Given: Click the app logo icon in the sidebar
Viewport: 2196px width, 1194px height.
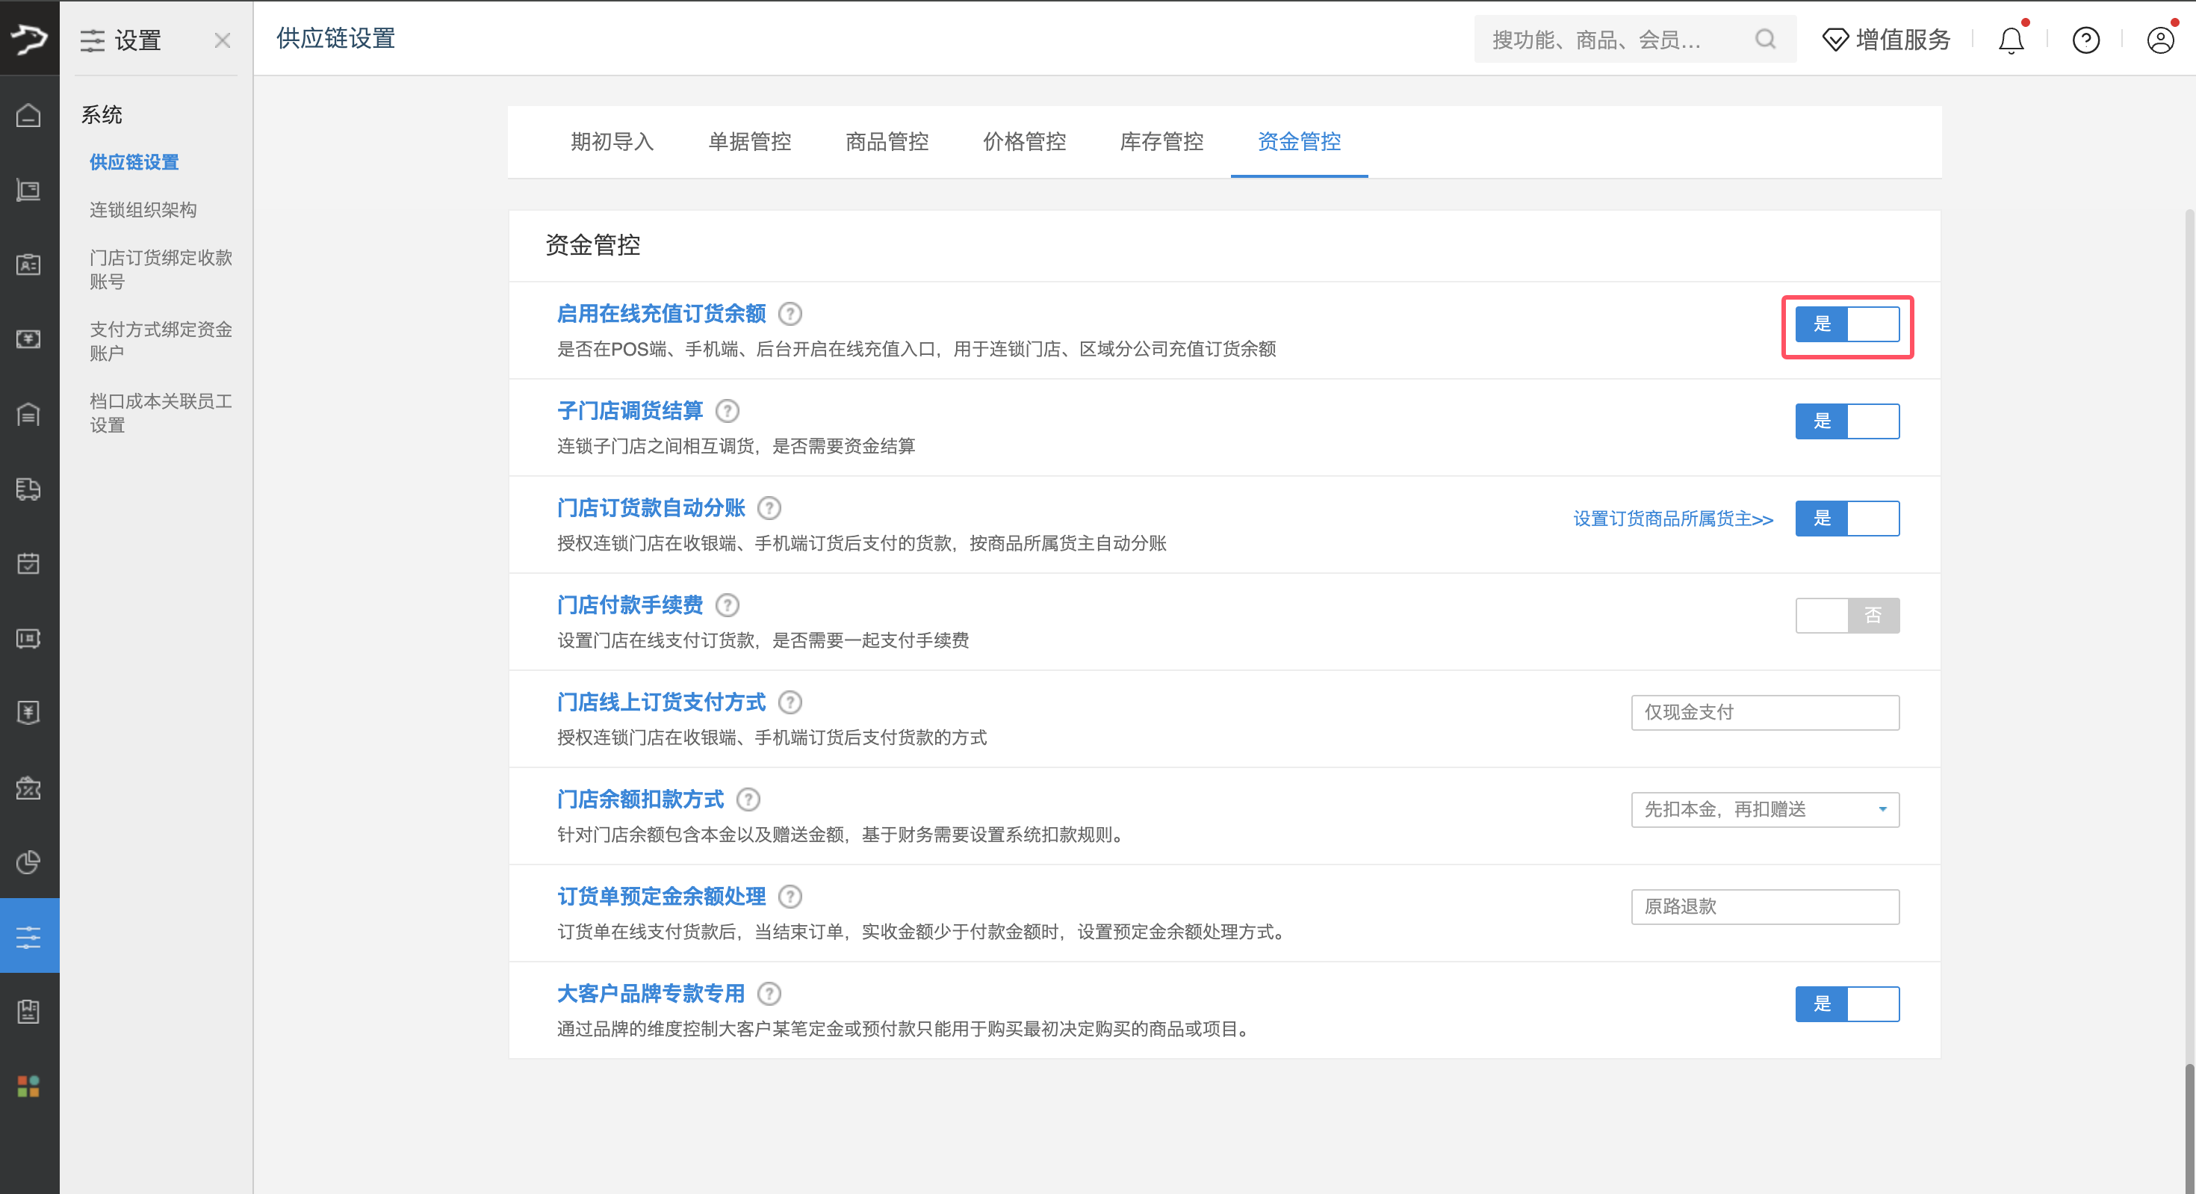Looking at the screenshot, I should (x=29, y=38).
